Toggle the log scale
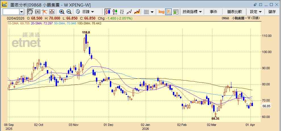The height and width of the screenshot is (131, 281). [x=161, y=12]
